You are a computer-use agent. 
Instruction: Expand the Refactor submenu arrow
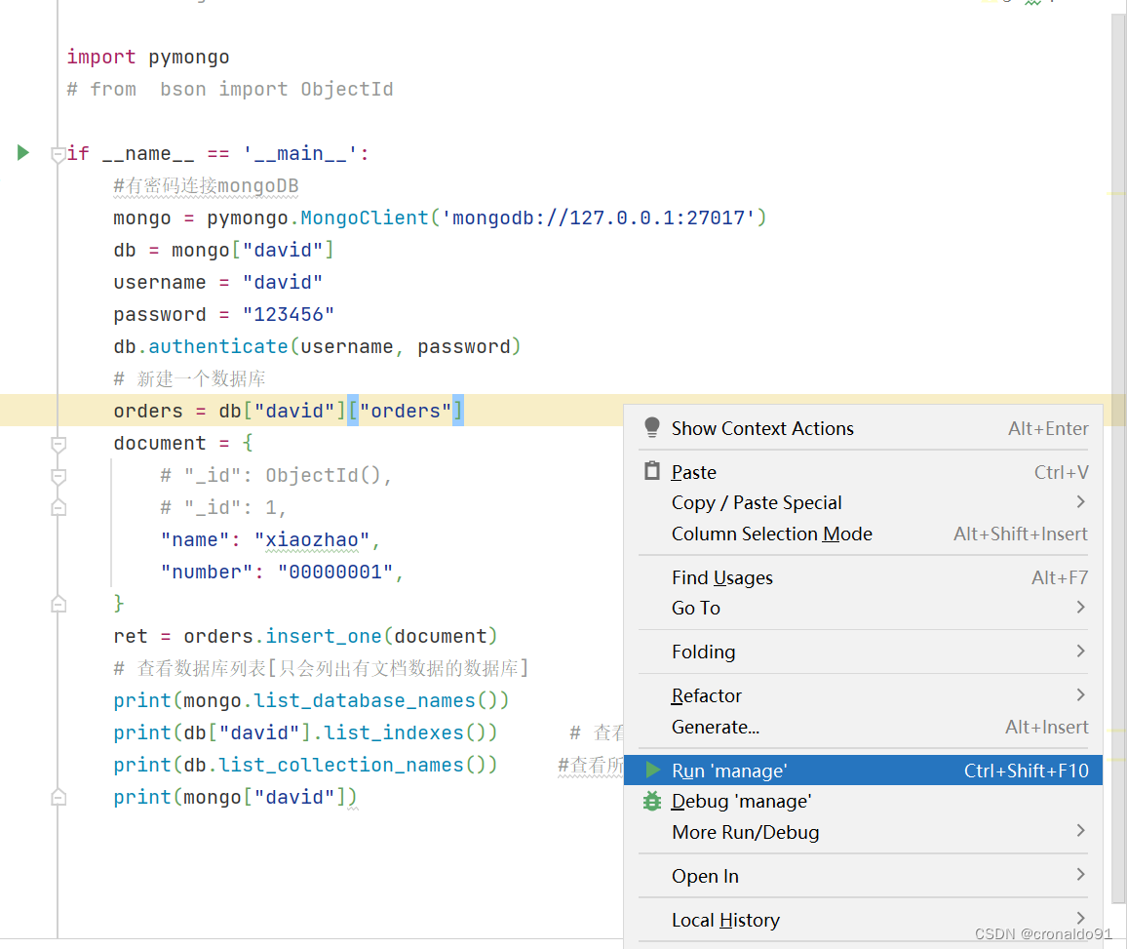tap(1080, 695)
